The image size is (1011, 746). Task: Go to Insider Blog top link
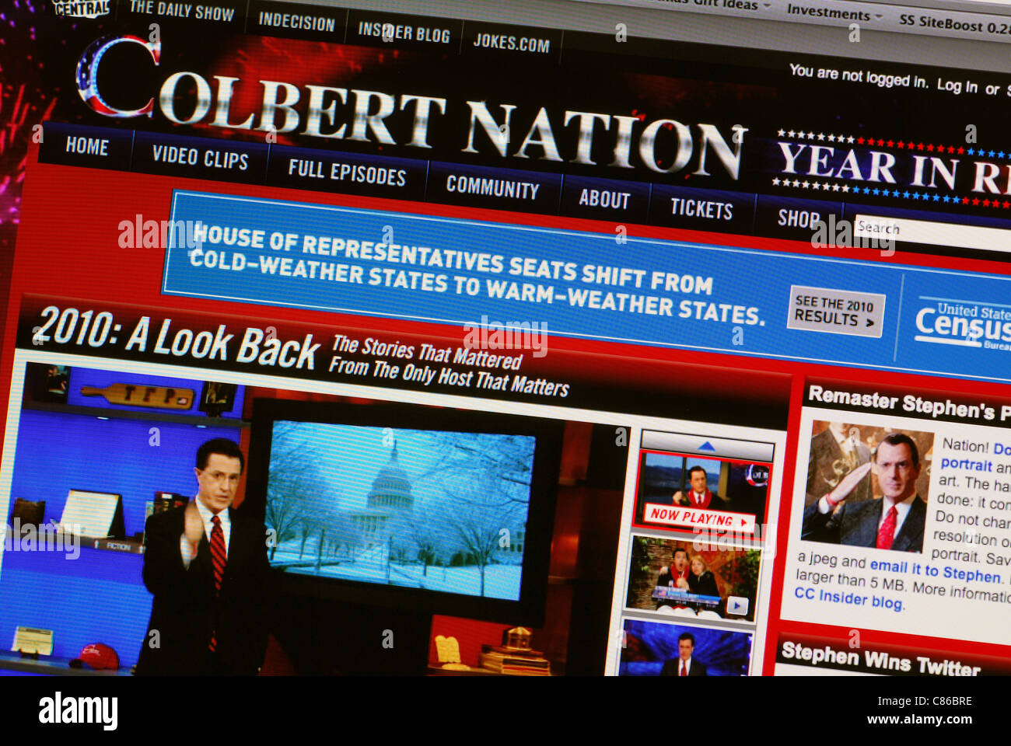pos(404,33)
